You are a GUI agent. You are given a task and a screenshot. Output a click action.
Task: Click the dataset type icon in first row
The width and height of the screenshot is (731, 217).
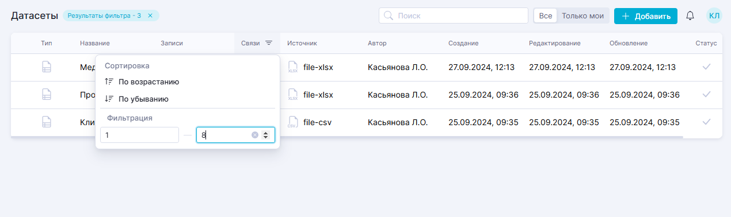pyautogui.click(x=47, y=67)
